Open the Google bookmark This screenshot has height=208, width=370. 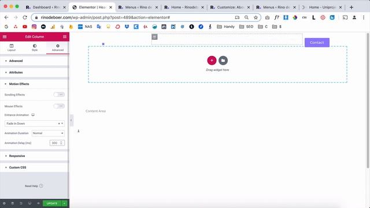6,27
